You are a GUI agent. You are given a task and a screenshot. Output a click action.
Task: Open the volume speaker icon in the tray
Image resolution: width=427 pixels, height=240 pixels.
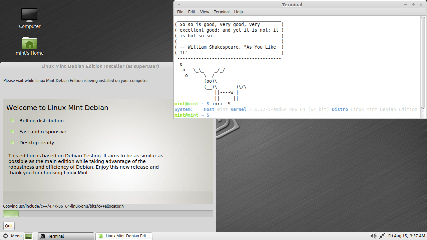pos(373,236)
